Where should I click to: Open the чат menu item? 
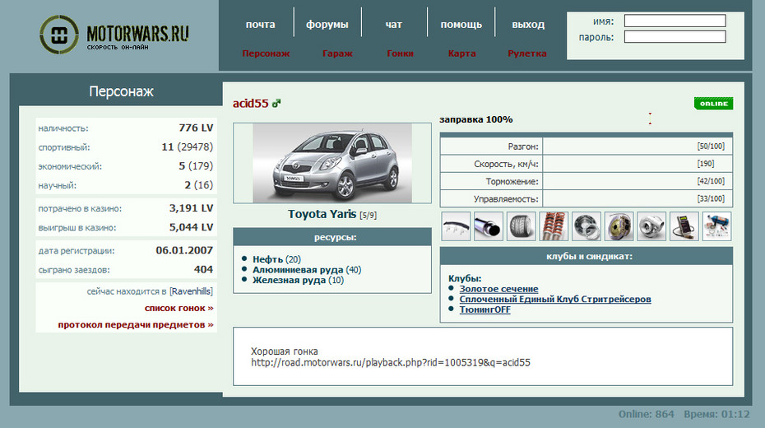394,25
